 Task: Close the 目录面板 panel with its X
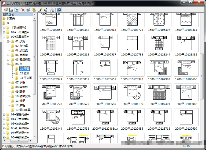[35, 15]
